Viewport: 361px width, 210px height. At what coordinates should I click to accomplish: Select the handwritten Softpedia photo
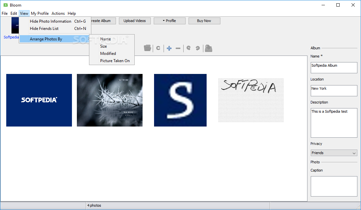[x=251, y=100]
